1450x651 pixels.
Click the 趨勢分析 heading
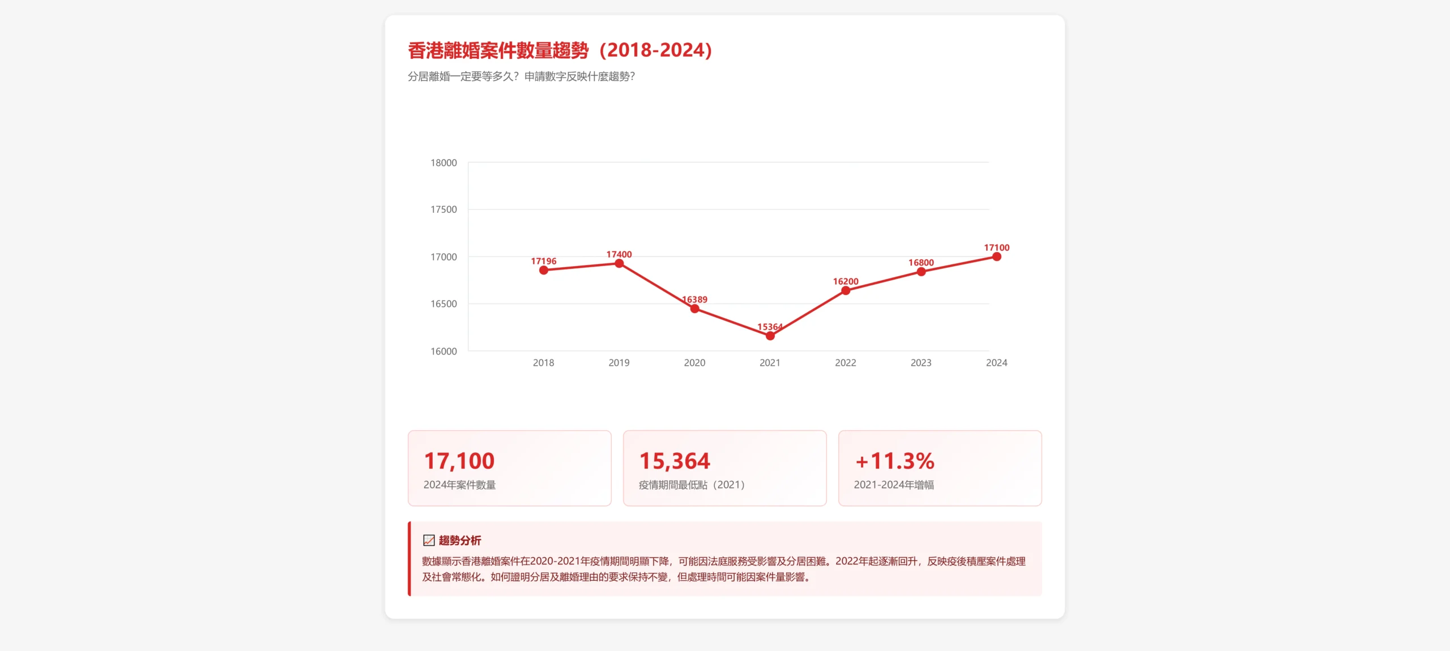point(459,541)
